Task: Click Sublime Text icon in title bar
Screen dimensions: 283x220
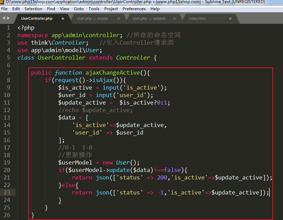Action: click(2, 2)
